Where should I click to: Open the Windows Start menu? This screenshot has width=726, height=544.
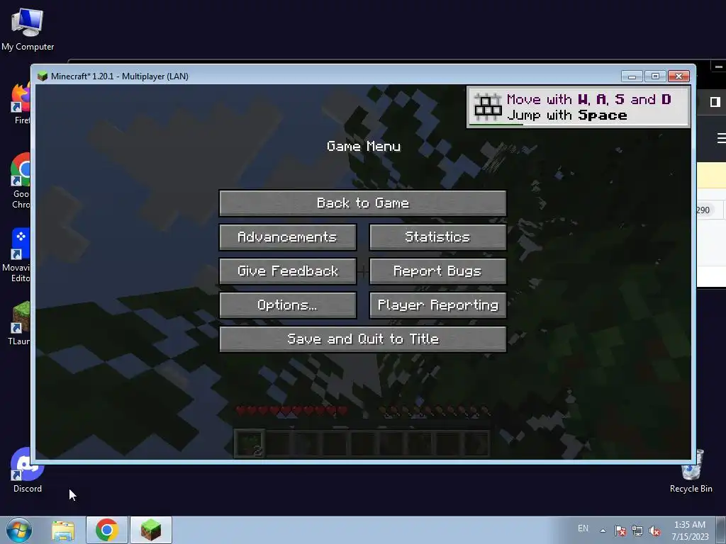19,530
